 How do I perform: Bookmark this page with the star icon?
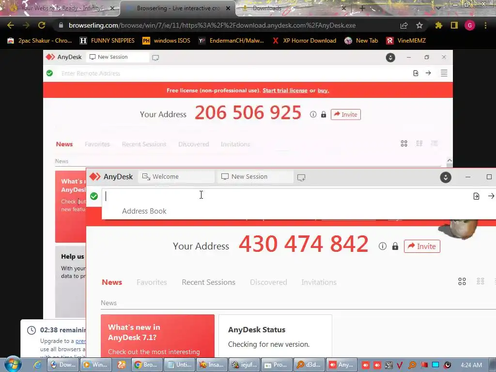(x=419, y=25)
